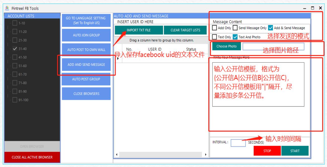Check the 1-10 account group box
The width and height of the screenshot is (327, 167).
[15, 23]
